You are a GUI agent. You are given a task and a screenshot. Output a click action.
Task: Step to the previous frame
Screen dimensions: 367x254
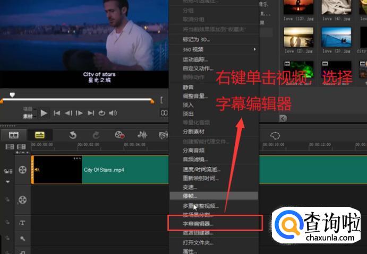tap(69, 113)
